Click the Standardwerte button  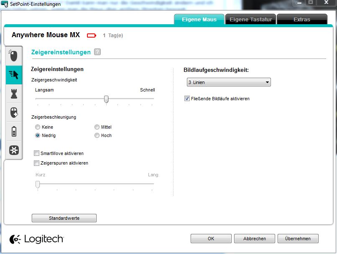tap(64, 218)
